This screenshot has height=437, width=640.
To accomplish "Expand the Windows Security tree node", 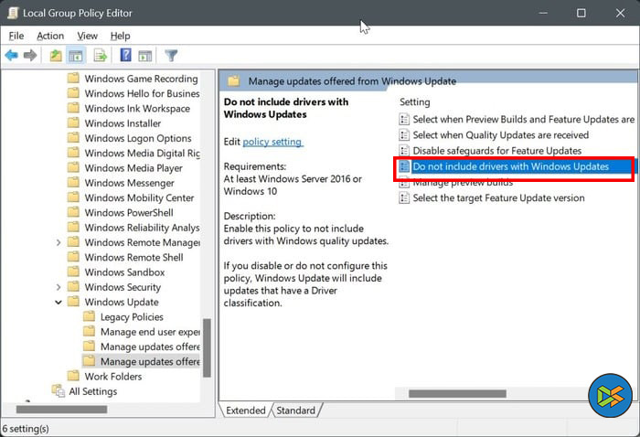I will (x=59, y=287).
